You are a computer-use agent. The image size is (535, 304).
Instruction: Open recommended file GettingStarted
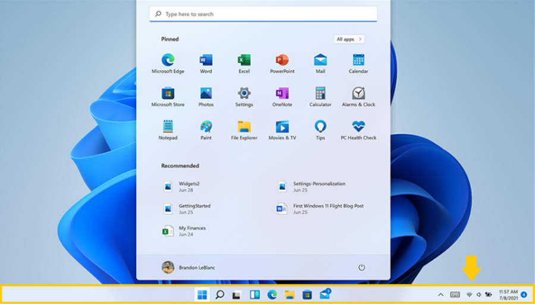point(187,209)
